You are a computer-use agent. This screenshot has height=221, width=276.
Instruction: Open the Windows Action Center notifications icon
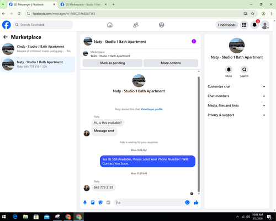tap(269, 217)
